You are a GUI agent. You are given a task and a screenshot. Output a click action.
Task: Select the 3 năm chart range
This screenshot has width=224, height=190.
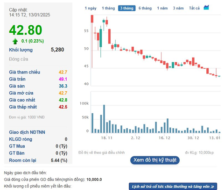[x=178, y=8]
